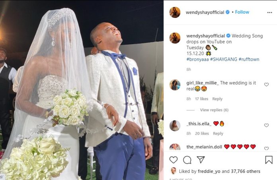Image resolution: width=277 pixels, height=180 pixels.
Task: Follow wendyshayofficial
Action: coord(242,12)
